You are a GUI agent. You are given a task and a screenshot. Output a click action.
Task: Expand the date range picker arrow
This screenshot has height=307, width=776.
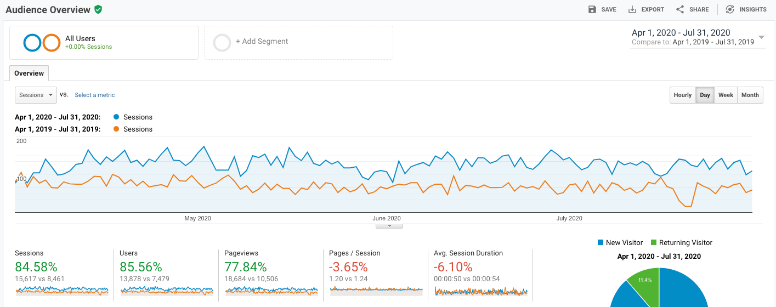(x=761, y=37)
